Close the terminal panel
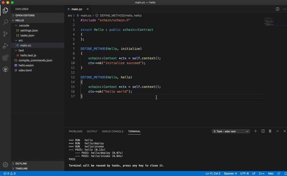Screen dimensions: 287x176 (285, 131)
